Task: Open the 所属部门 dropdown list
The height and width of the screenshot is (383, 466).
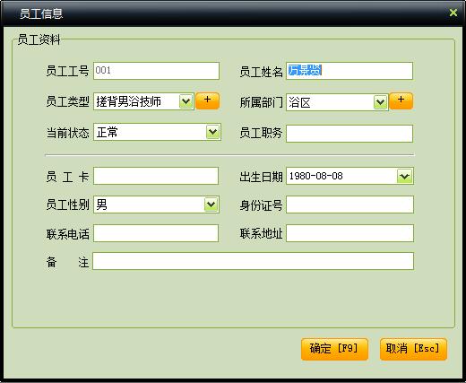Action: (x=380, y=102)
